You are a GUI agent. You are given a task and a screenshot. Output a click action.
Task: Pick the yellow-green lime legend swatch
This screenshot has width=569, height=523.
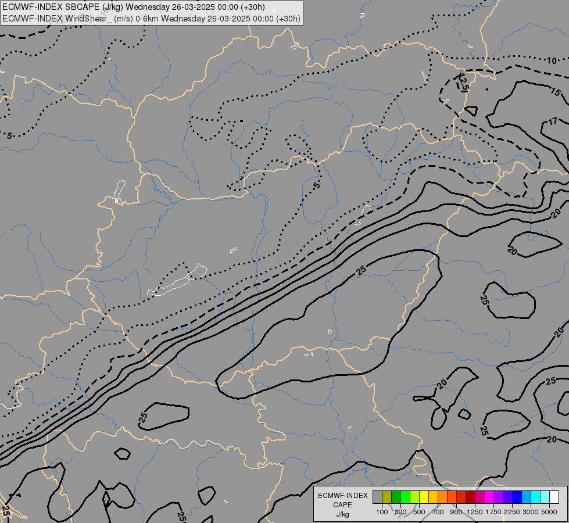(415, 497)
